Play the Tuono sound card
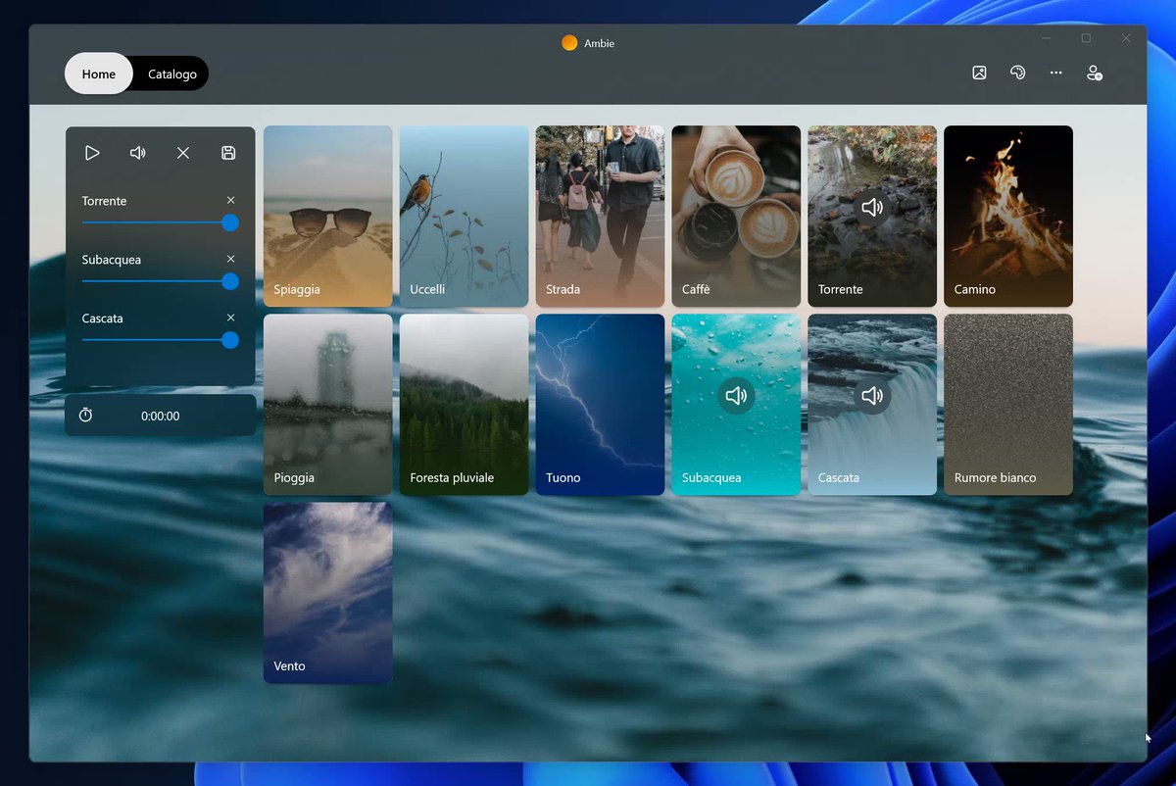The height and width of the screenshot is (786, 1176). [600, 404]
